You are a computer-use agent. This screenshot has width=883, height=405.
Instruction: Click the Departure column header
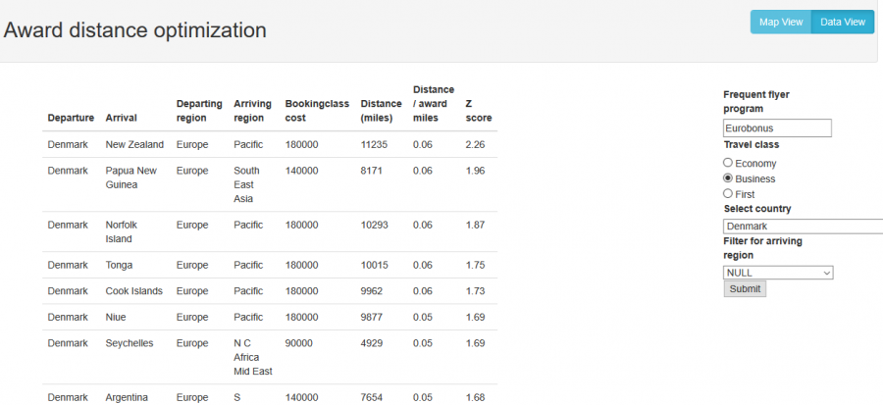point(71,119)
